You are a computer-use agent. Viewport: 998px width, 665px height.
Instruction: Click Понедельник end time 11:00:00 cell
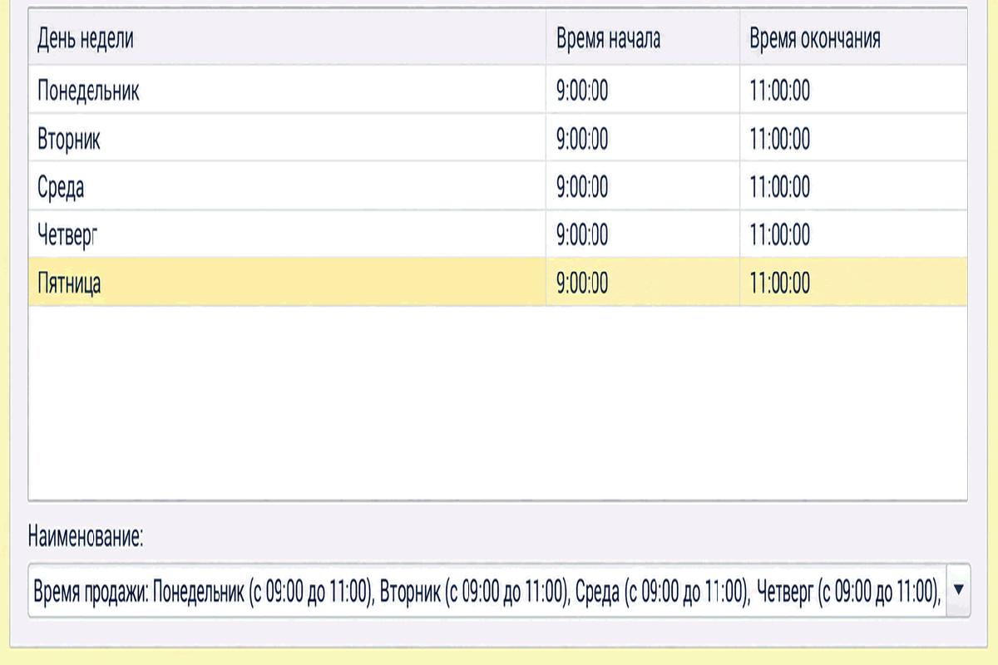853,90
